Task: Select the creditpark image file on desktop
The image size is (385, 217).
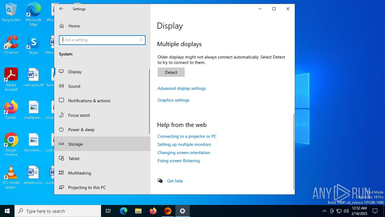Action: point(33,110)
